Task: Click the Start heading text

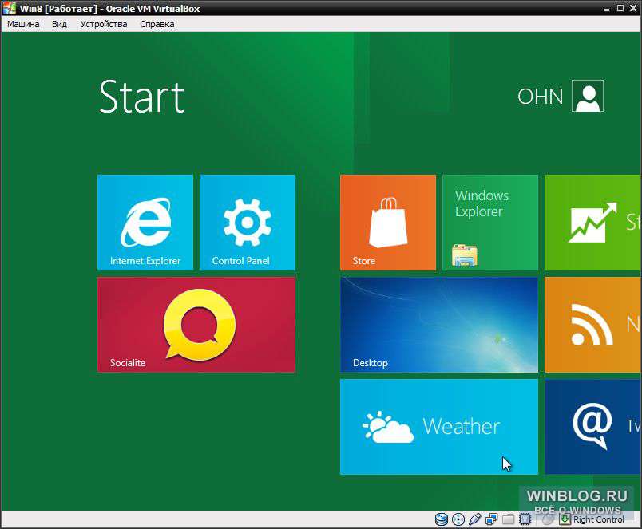Action: click(x=141, y=97)
